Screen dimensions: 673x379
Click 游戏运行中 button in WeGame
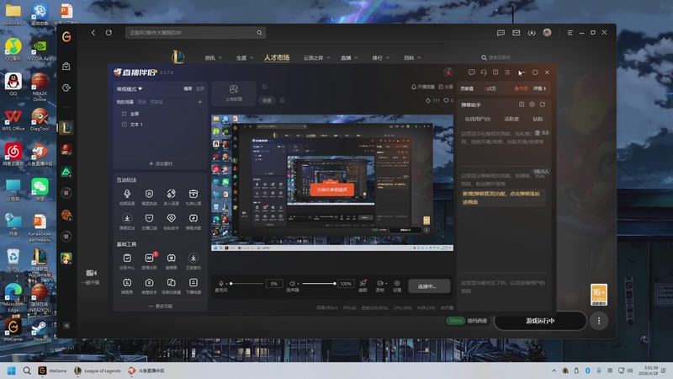pyautogui.click(x=540, y=321)
